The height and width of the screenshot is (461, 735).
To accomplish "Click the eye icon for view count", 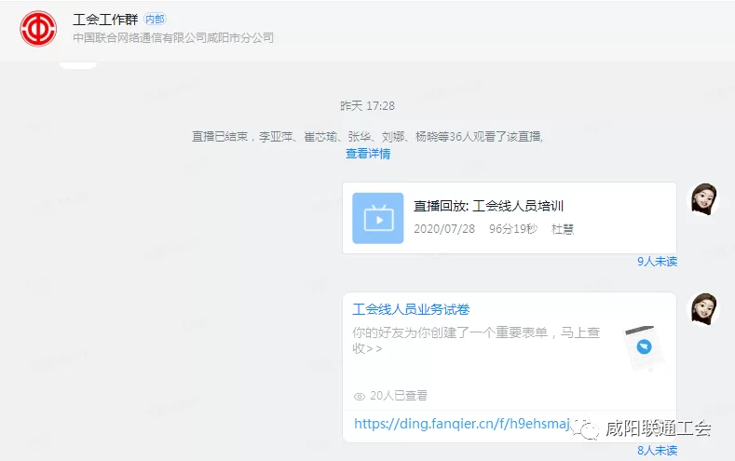I will click(360, 396).
